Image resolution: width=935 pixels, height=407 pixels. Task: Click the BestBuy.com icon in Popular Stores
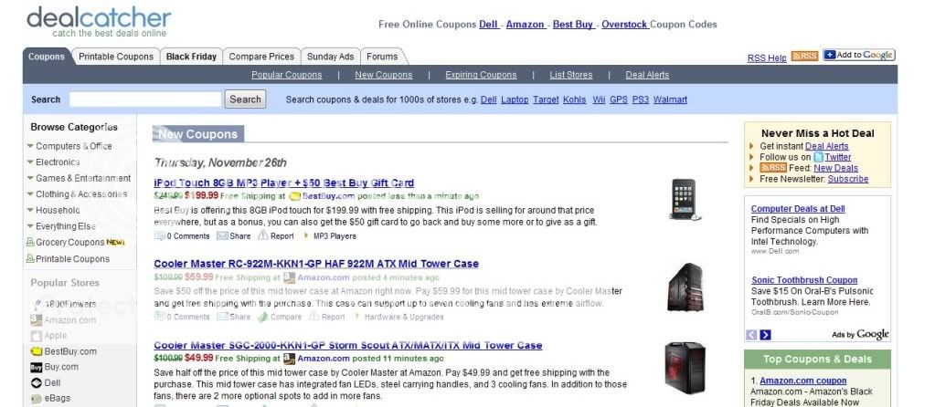pos(36,351)
